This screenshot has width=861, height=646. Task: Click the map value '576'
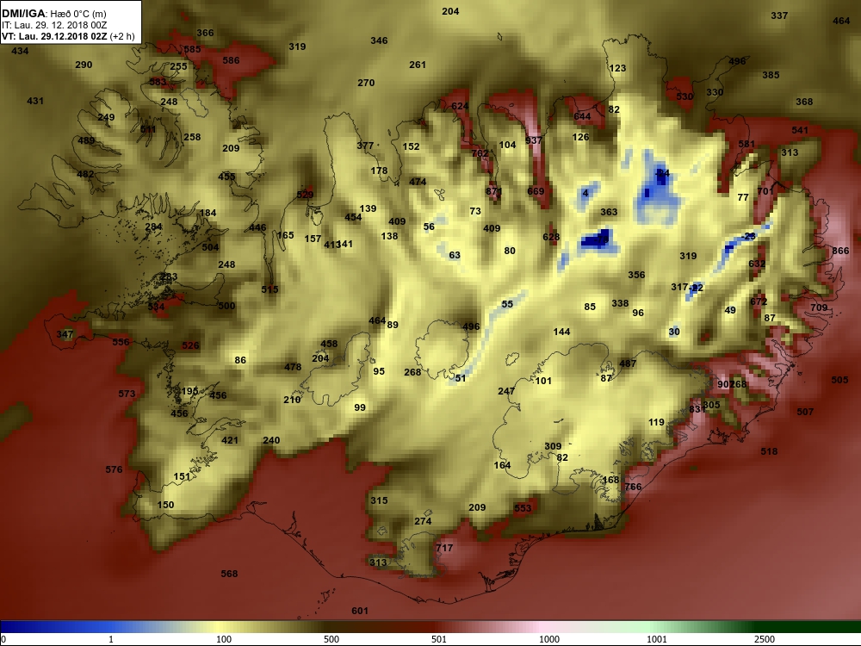coord(114,469)
